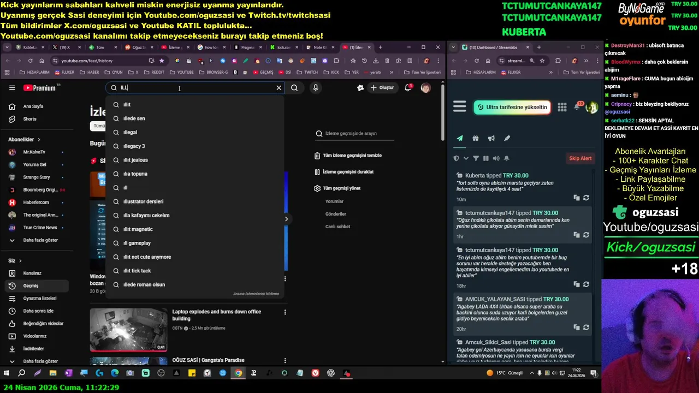Open Bloomberg Originals subscription channel
Image resolution: width=699 pixels, height=393 pixels.
point(35,189)
